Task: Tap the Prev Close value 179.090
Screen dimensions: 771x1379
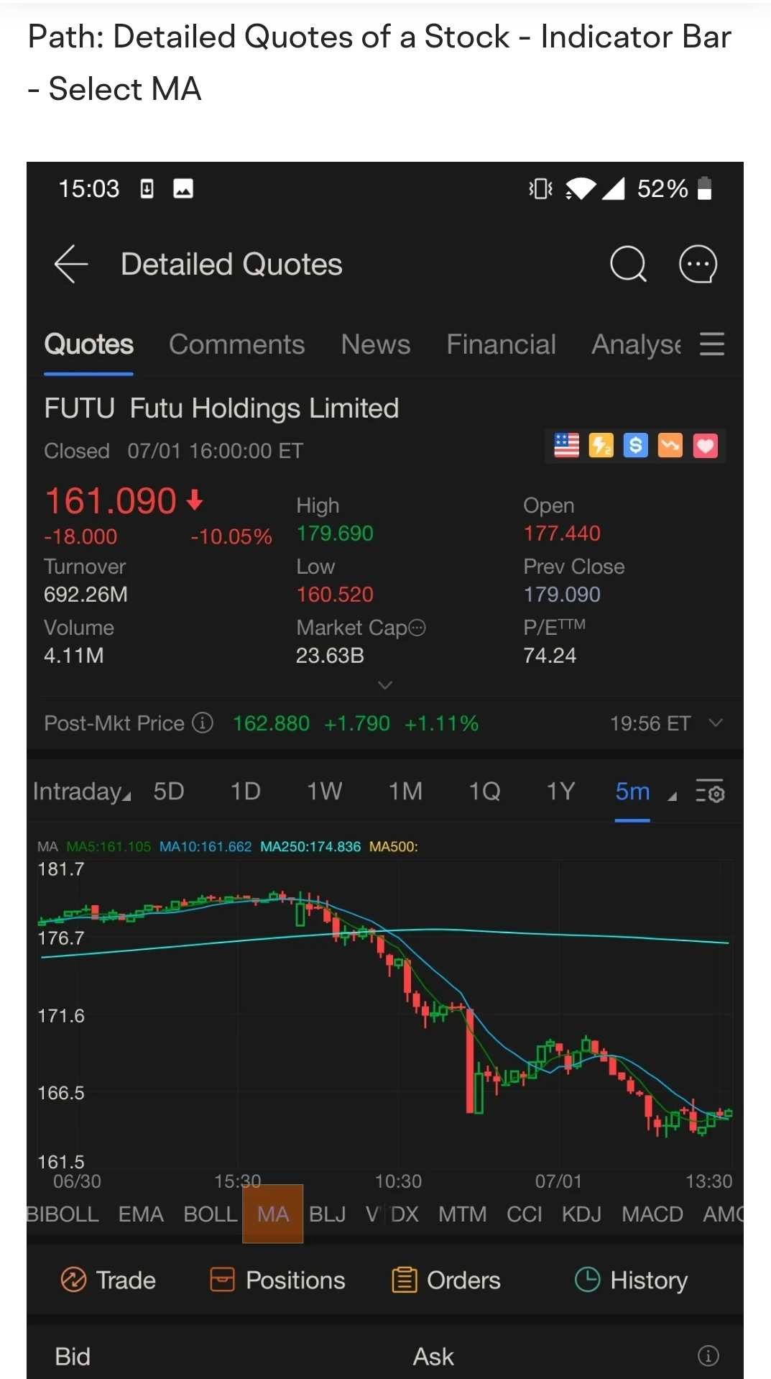Action: (562, 594)
